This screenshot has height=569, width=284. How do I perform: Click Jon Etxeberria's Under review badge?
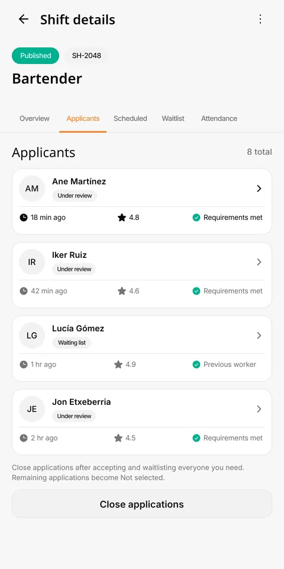click(74, 416)
